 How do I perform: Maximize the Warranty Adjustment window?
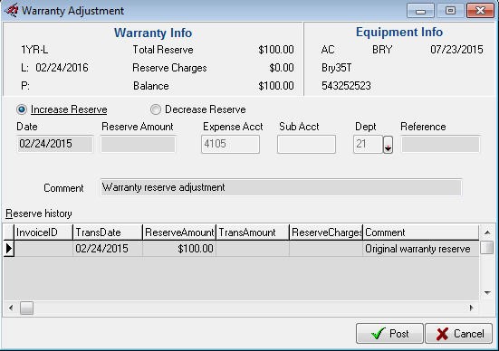[x=450, y=11]
